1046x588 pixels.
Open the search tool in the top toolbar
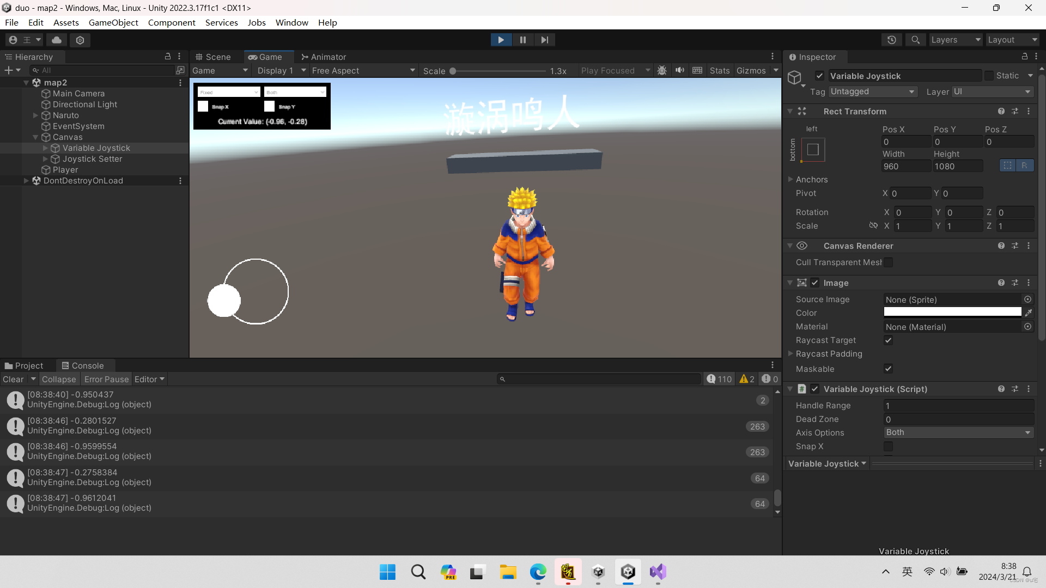915,39
